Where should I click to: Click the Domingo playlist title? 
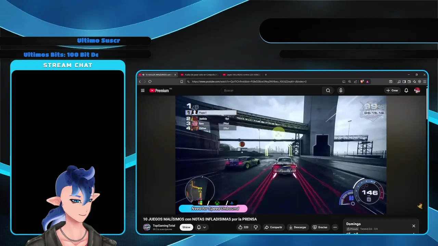click(353, 224)
